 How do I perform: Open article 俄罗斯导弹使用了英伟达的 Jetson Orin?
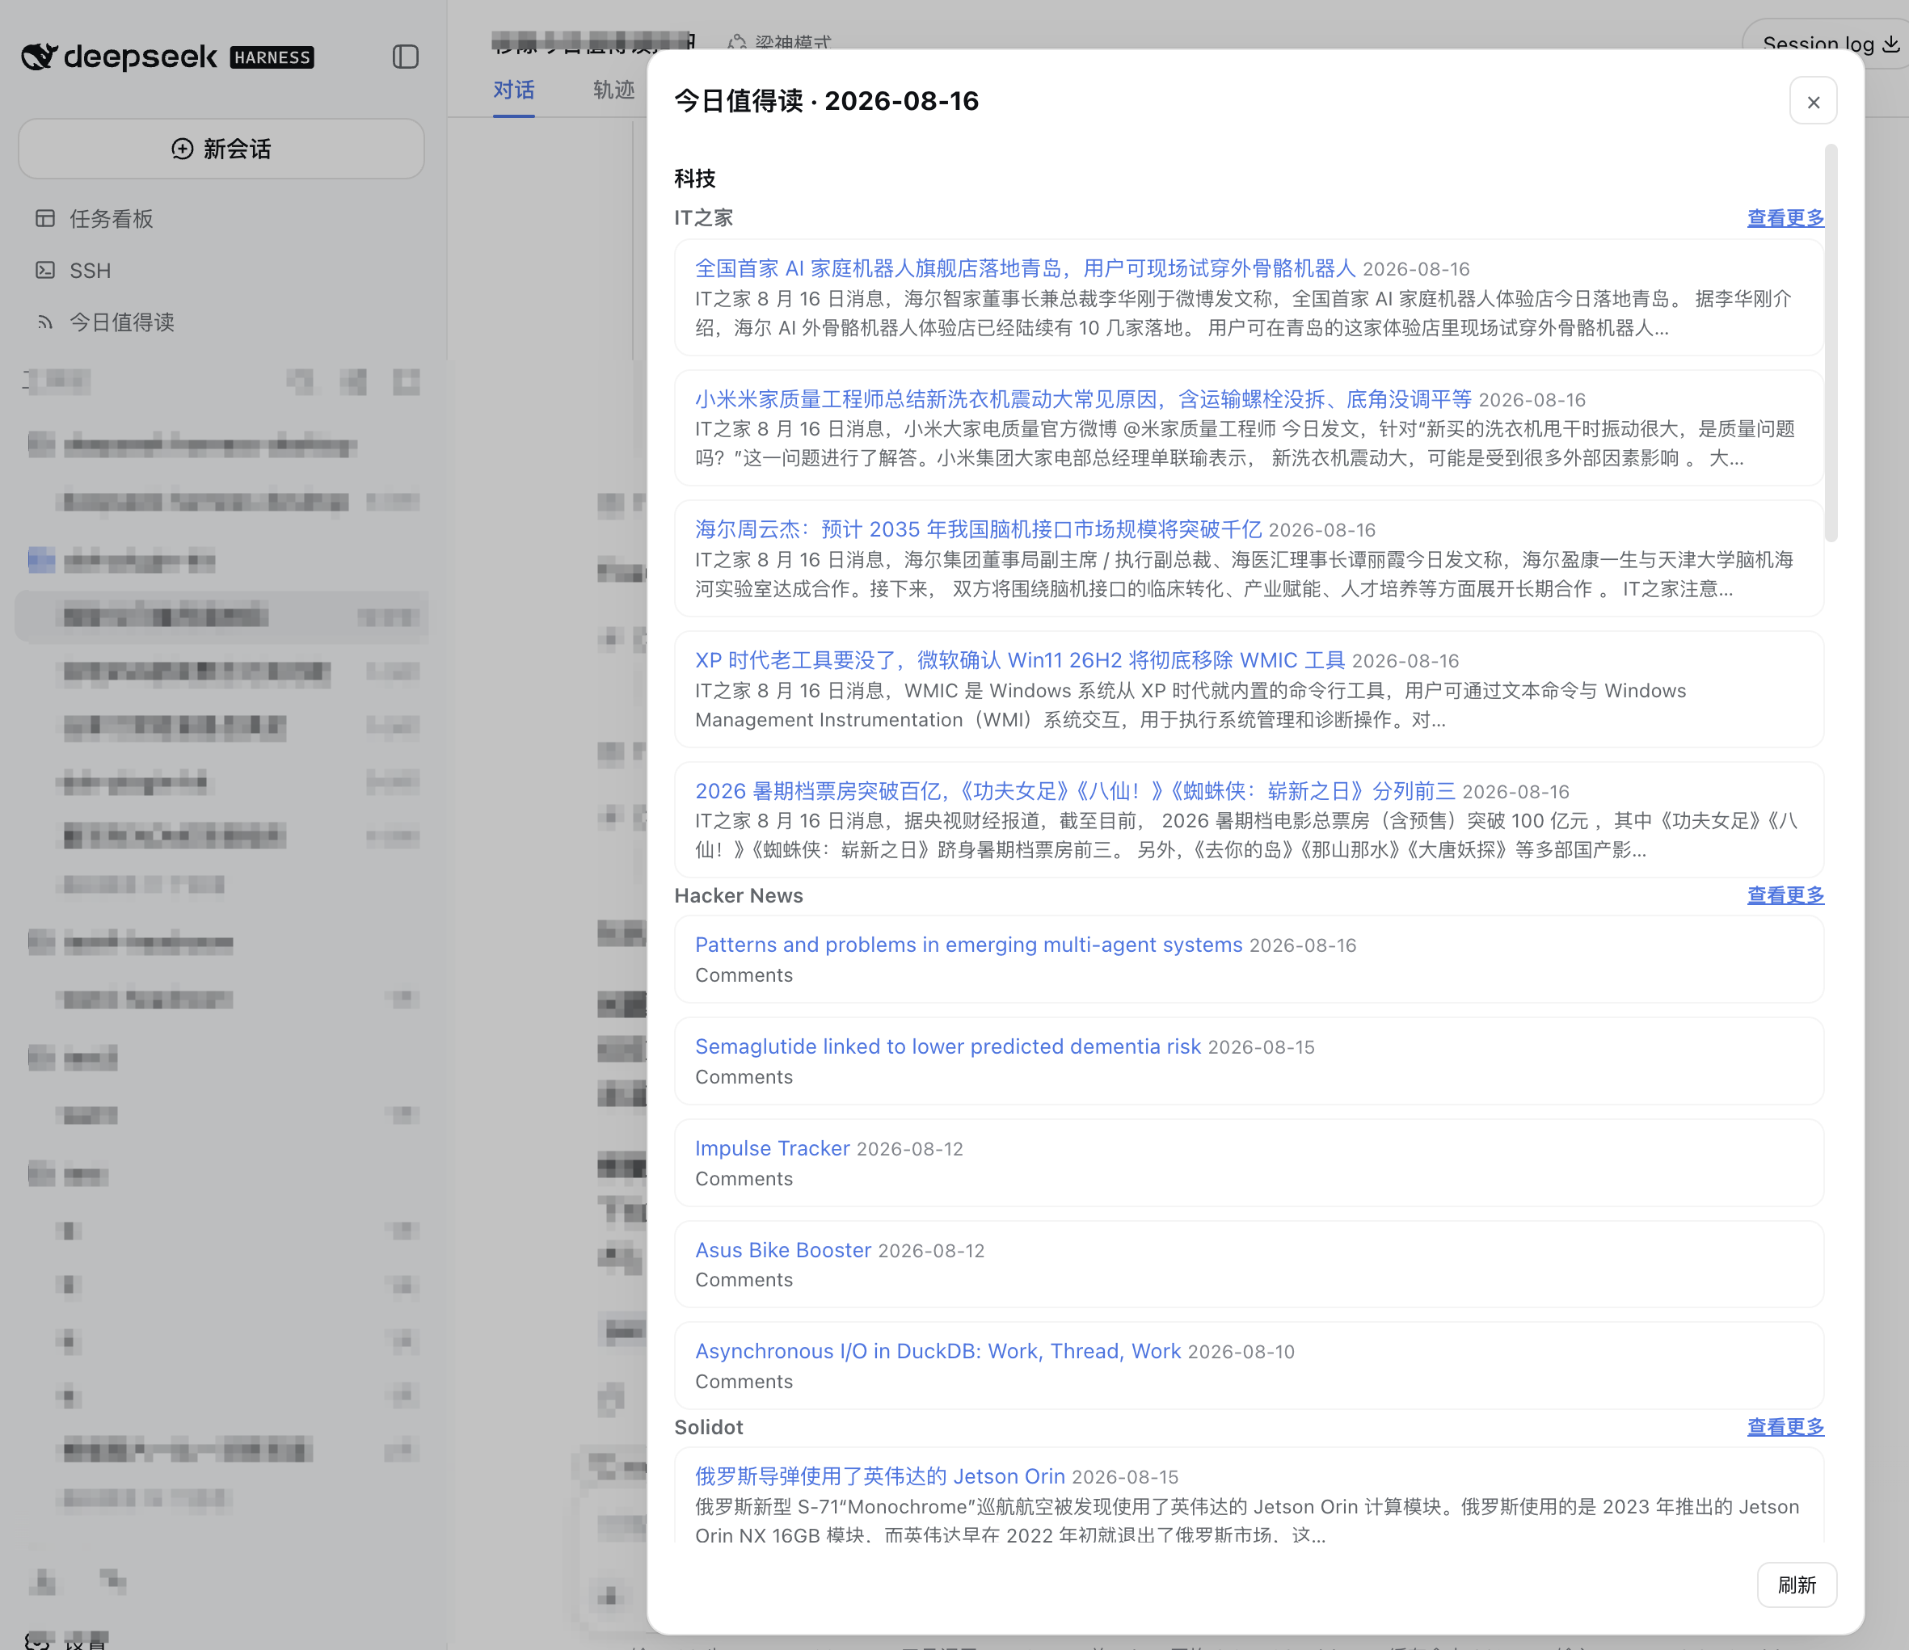tap(879, 1476)
